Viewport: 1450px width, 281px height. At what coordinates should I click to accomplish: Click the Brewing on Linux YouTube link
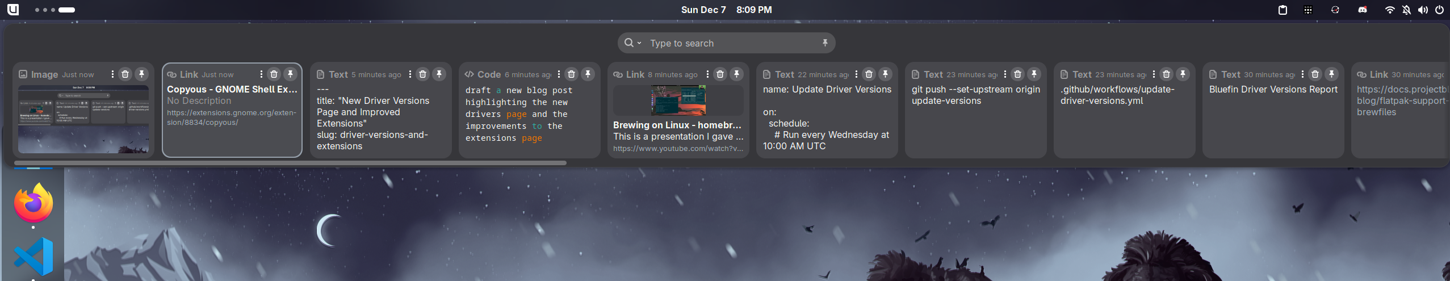[x=678, y=149]
